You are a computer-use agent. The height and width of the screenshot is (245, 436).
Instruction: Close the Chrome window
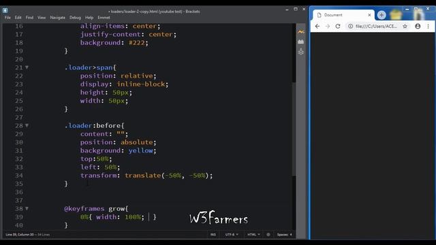428,9
